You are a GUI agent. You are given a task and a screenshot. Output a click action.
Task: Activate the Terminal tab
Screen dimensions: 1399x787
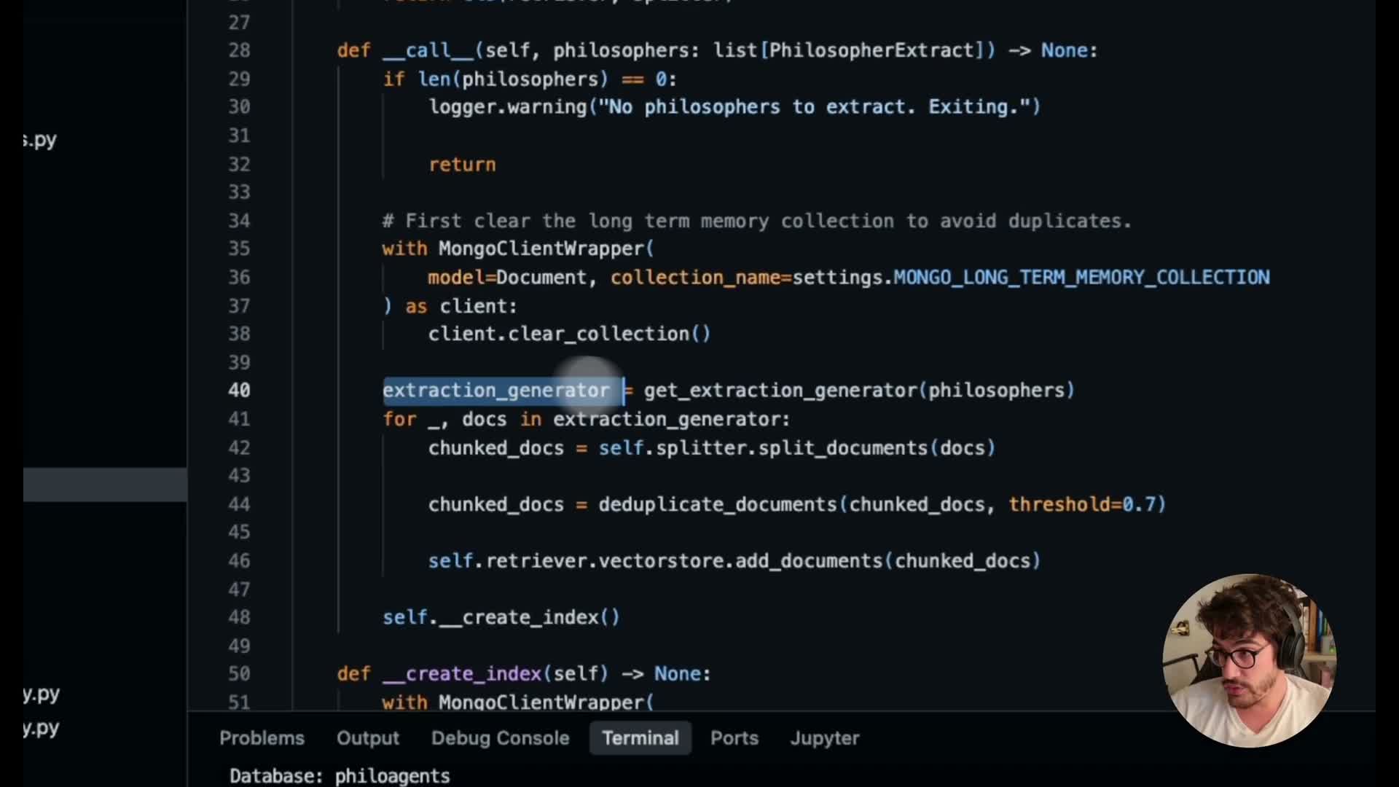pyautogui.click(x=640, y=738)
